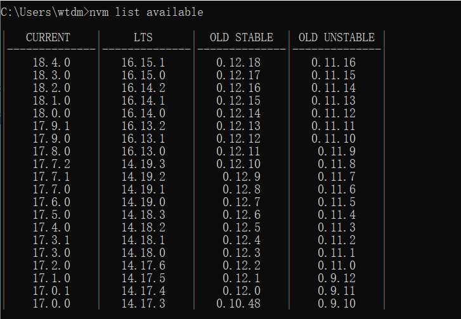Click LTS version 16.14.2
Image resolution: width=461 pixels, height=319 pixels.
click(143, 88)
